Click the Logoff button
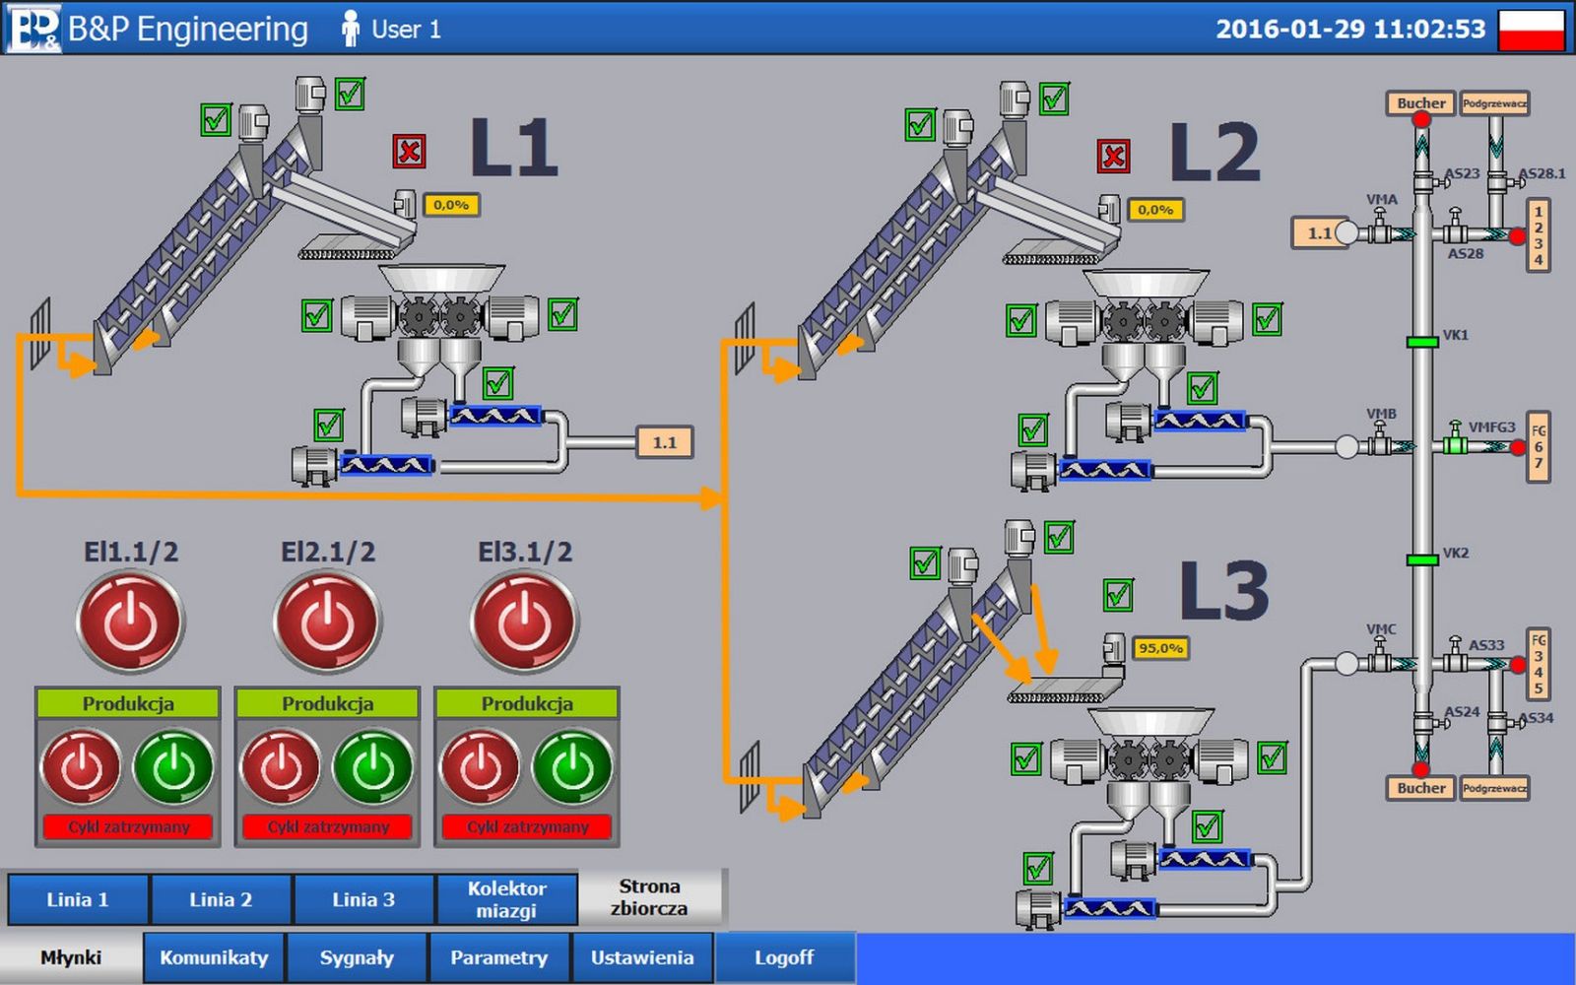This screenshot has width=1576, height=985. click(x=784, y=957)
